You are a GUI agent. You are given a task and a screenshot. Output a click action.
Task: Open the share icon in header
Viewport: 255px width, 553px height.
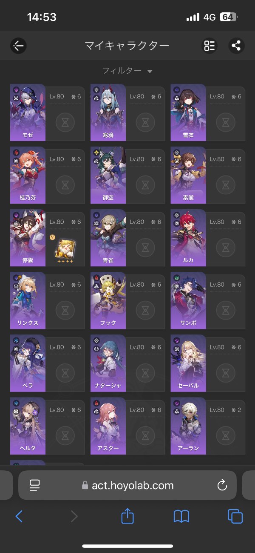pyautogui.click(x=236, y=46)
